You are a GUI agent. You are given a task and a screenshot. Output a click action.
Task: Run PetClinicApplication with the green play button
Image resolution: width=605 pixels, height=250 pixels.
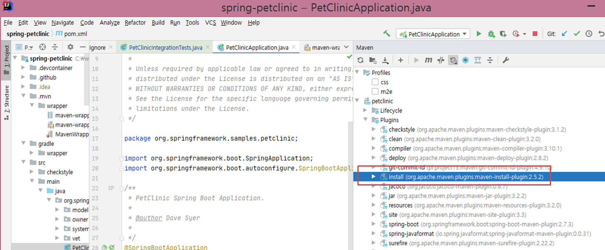click(479, 34)
